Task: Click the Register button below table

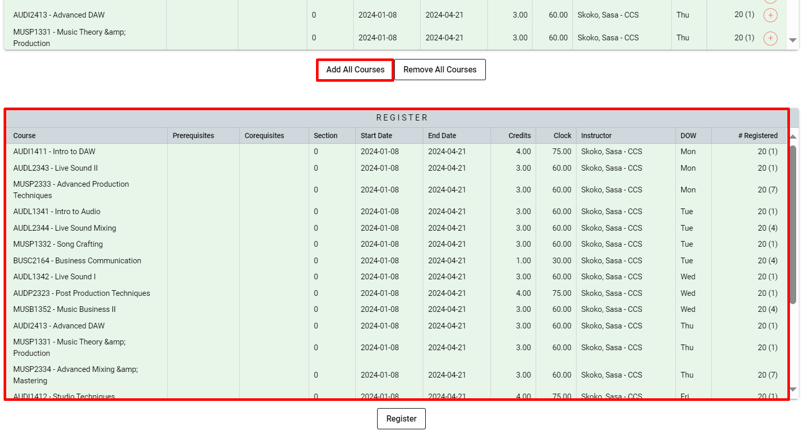Action: click(x=401, y=419)
